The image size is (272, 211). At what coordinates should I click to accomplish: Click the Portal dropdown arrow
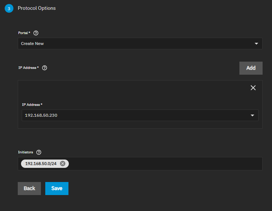pos(256,44)
